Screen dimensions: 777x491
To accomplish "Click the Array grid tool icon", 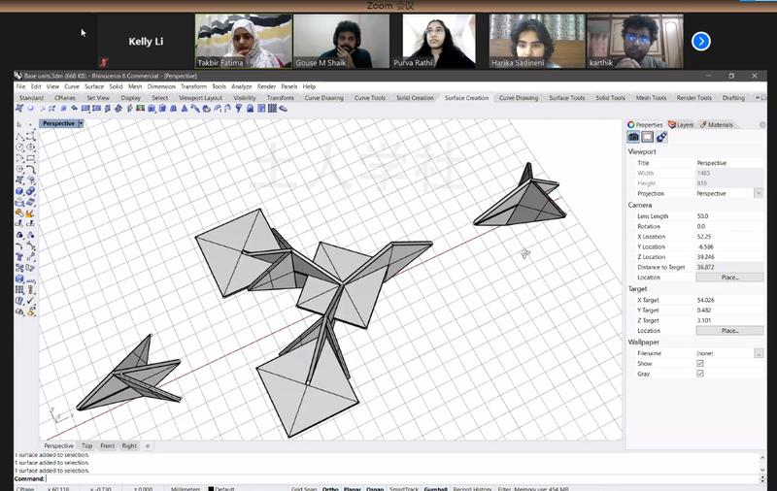I will (x=19, y=289).
